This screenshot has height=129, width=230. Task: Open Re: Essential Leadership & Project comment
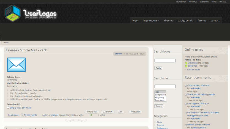click(203, 114)
